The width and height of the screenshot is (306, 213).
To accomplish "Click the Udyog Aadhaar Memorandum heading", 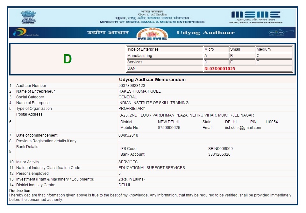I will click(x=152, y=80).
